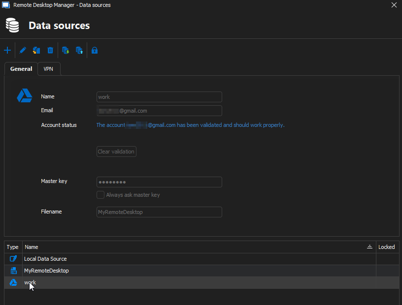Viewport: 402px width, 305px height.
Task: Sort list by the Name column header
Action: point(199,247)
